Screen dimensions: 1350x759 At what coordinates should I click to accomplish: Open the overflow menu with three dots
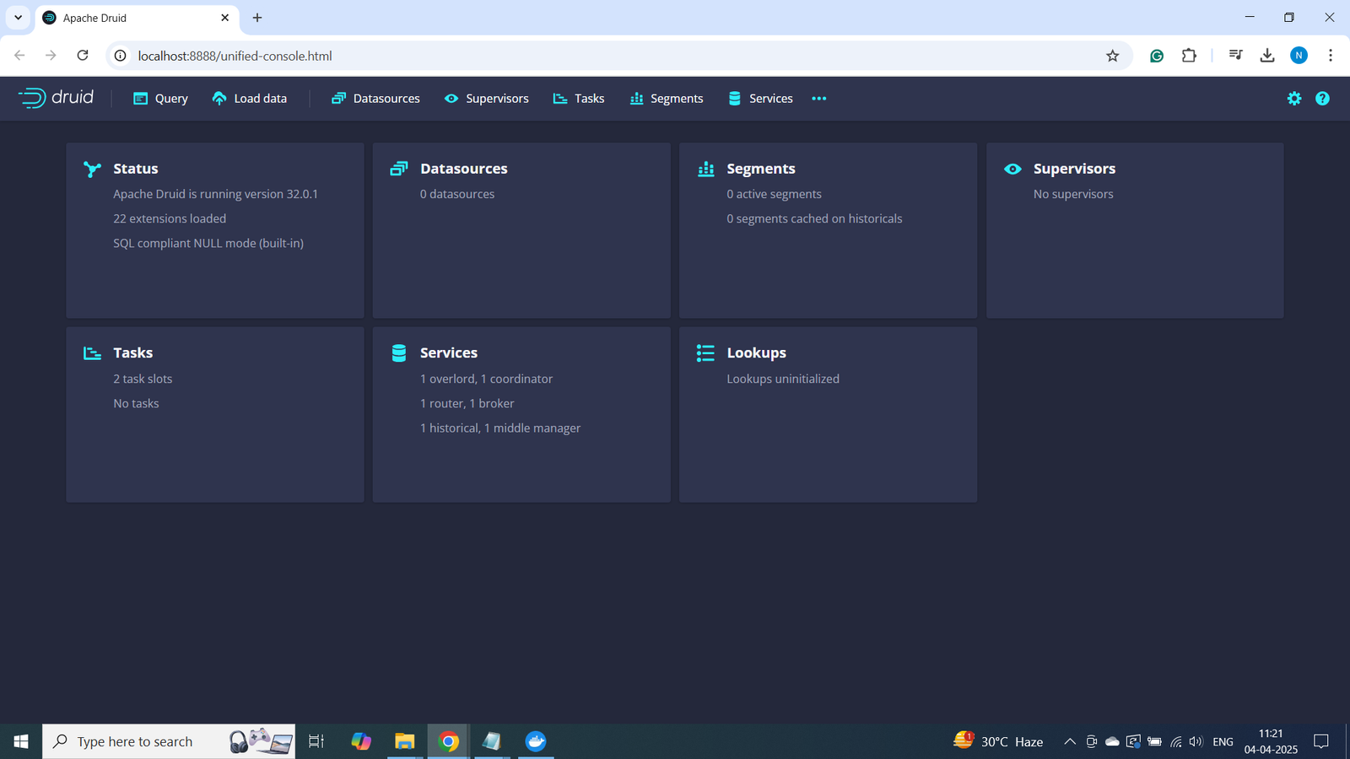point(818,98)
